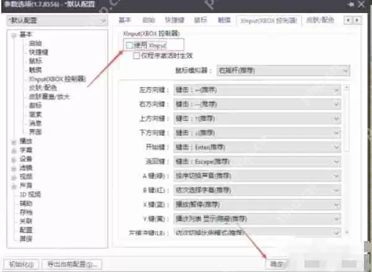Expand the 滤镜 tree node
Screen dimensions: 372x272
(x=14, y=169)
